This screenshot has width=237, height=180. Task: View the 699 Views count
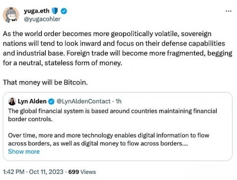coord(82,172)
